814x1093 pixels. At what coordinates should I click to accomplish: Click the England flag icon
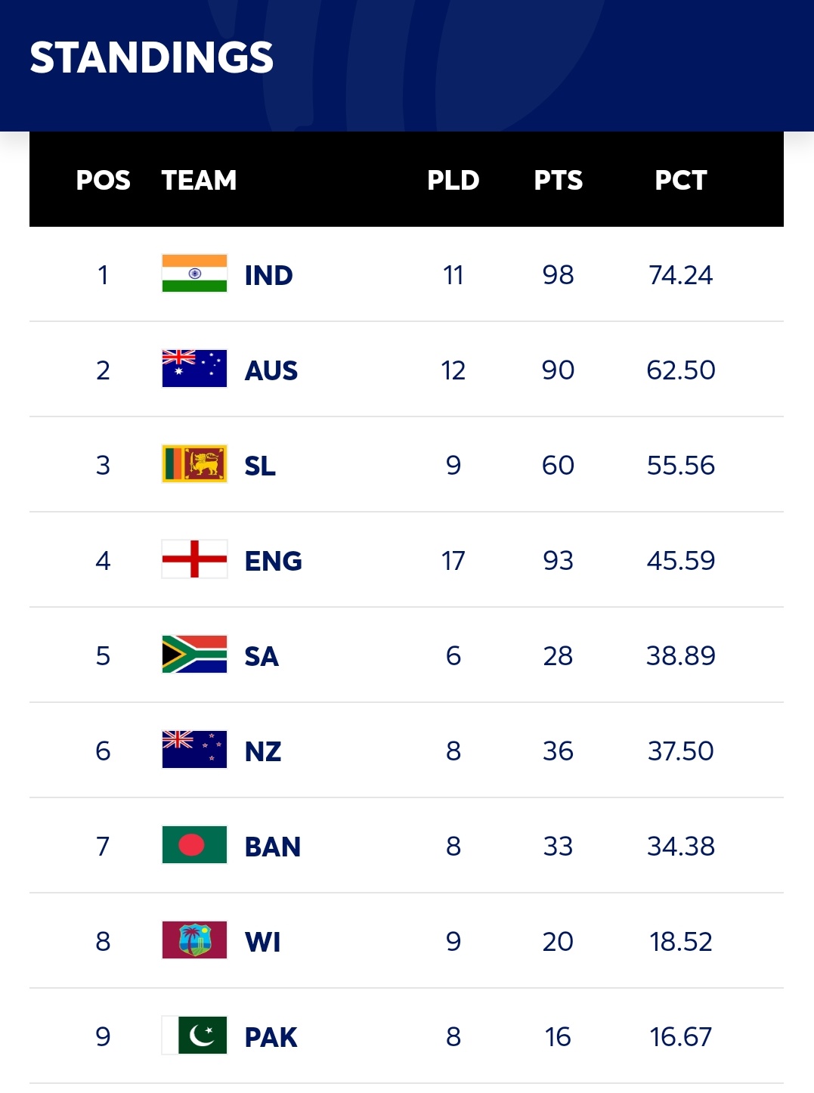[194, 559]
